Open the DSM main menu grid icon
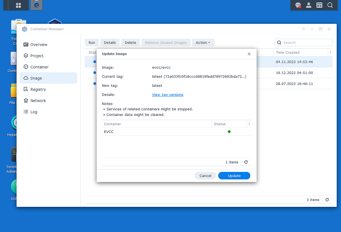The image size is (341, 232). [18, 5]
